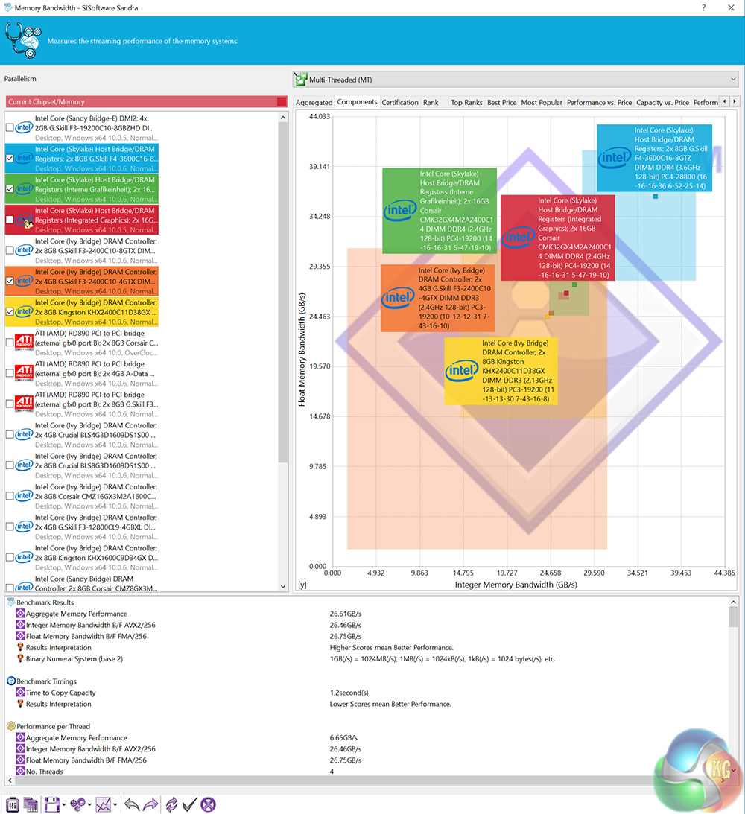Click the Kingston KHX1600C9D34GX list entry
The width and height of the screenshot is (745, 814).
pos(81,558)
